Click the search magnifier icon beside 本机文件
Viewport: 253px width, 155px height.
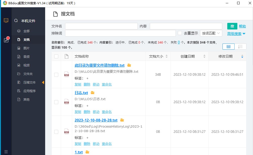(16, 21)
